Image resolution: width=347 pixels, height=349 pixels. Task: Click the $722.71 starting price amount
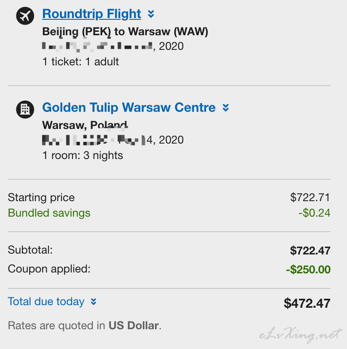(310, 197)
